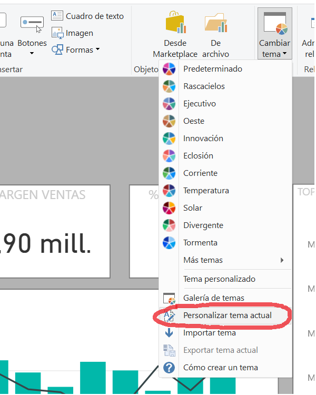Click the Ejecutivo theme color wheel icon

(x=169, y=104)
